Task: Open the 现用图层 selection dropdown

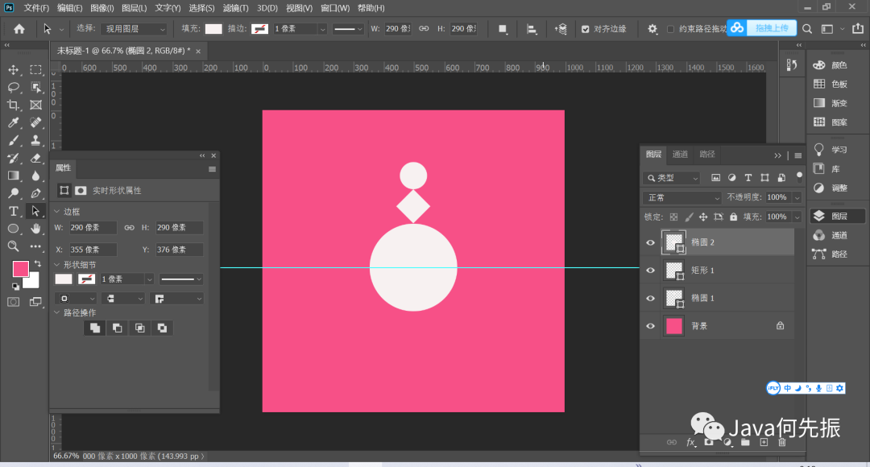Action: [x=135, y=29]
